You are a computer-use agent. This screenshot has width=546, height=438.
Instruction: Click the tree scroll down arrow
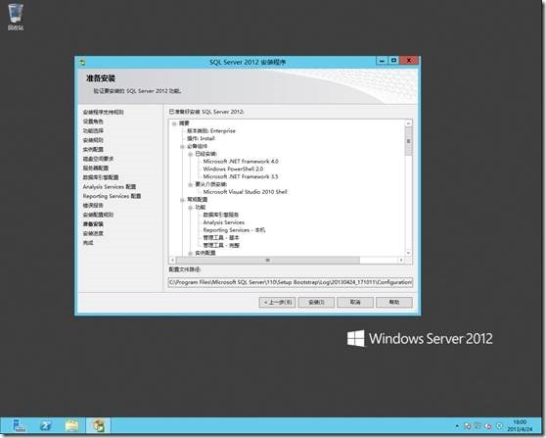coord(408,253)
